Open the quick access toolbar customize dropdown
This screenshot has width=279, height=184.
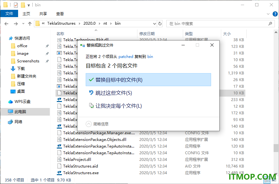pos(29,5)
